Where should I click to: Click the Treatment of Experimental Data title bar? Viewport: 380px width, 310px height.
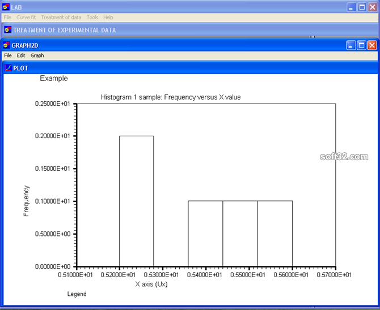coord(190,30)
